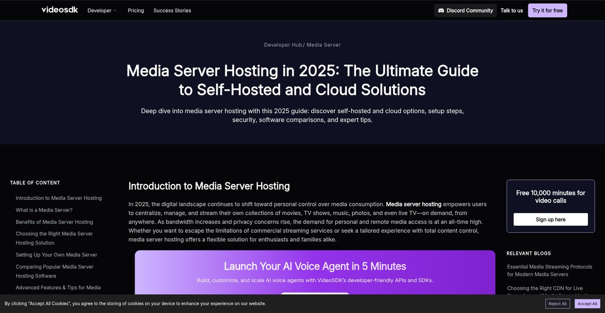Open Success Stories page
This screenshot has height=313, width=605.
pyautogui.click(x=172, y=10)
